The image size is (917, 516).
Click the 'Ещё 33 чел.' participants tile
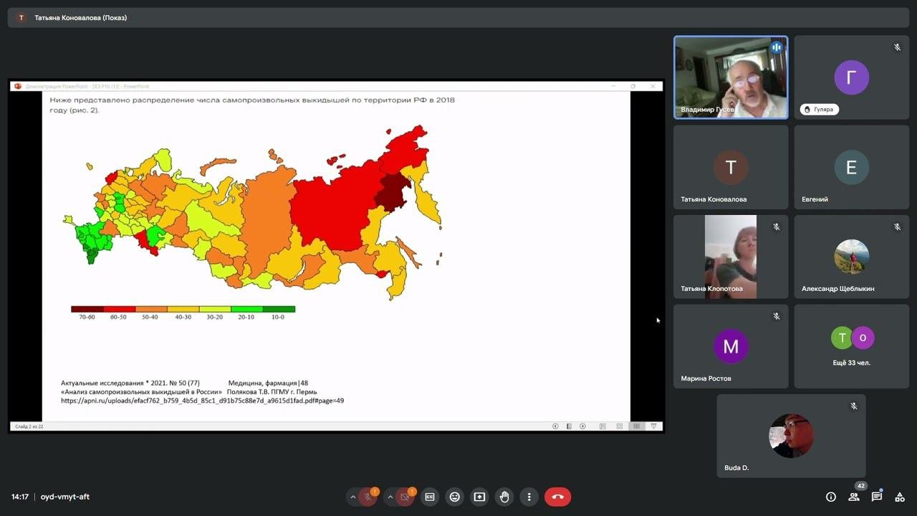point(851,346)
